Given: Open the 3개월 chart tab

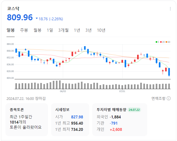Looking at the screenshot, I should point(63,30).
